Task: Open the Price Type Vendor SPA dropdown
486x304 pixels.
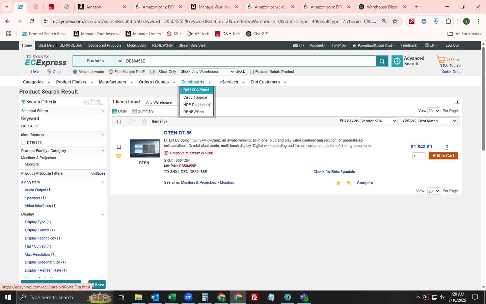Action: tap(379, 121)
